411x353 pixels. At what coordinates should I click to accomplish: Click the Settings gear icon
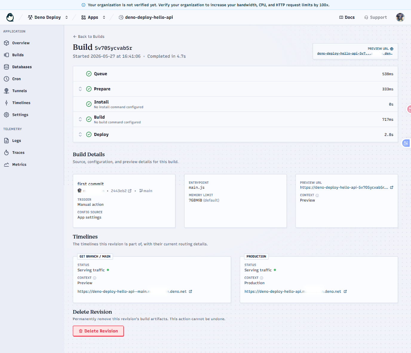click(6, 114)
